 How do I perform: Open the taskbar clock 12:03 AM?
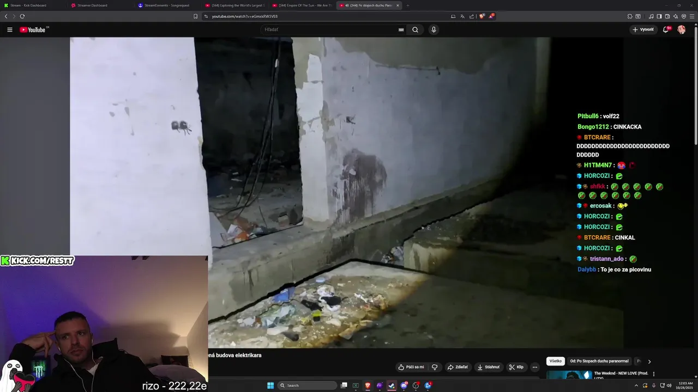[683, 385]
